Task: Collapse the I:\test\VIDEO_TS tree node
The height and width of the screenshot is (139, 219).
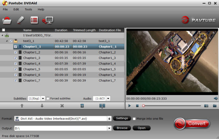Action: click(x=2, y=35)
